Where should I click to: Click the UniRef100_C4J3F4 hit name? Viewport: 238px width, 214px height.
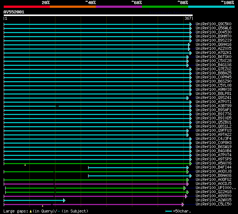point(213,139)
